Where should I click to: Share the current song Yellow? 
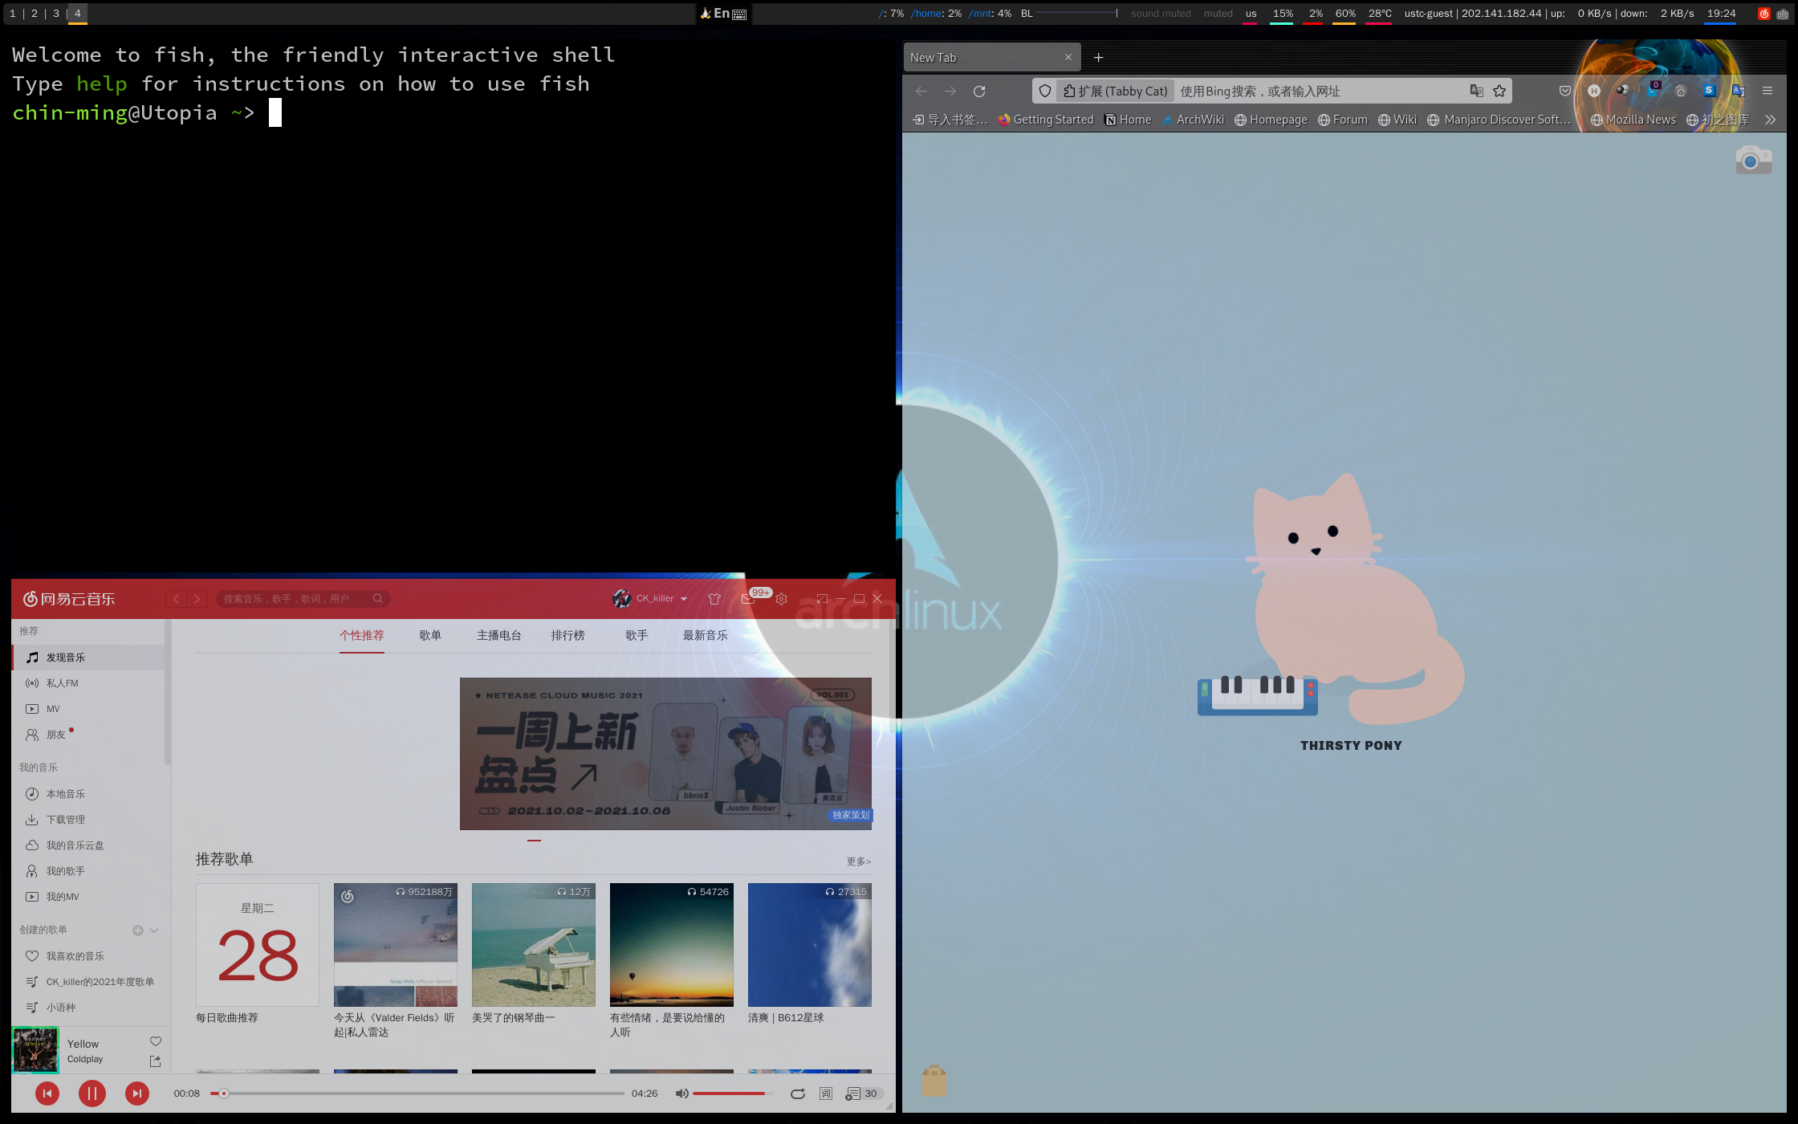coord(156,1061)
